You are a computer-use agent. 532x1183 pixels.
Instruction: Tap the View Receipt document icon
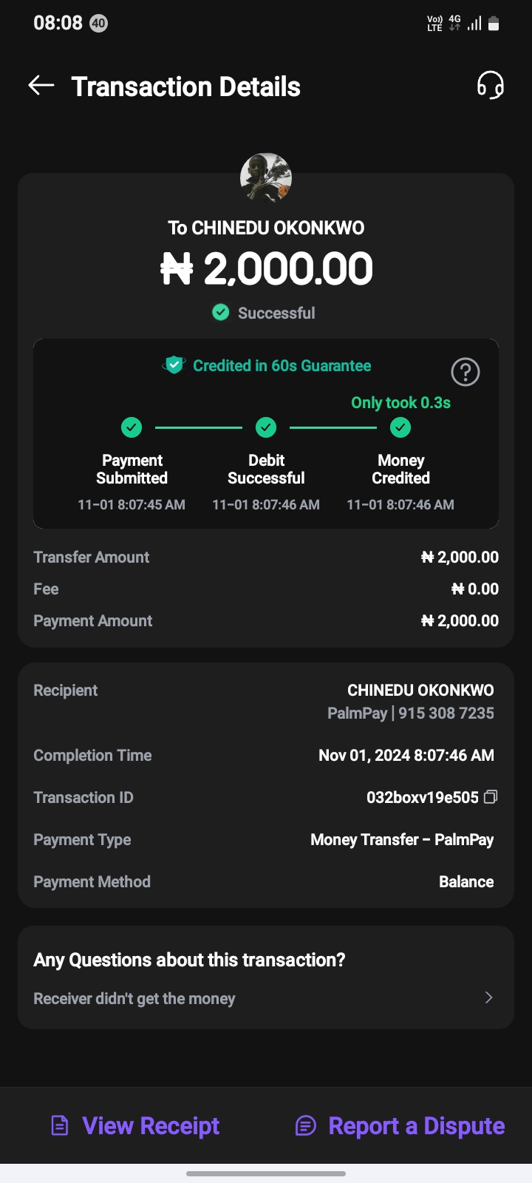click(60, 1125)
